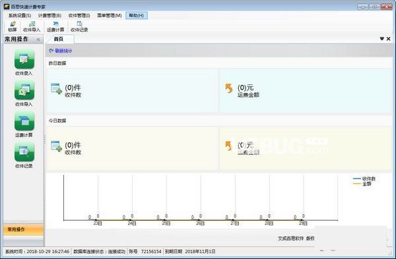Open the 帮助(H) menu

click(x=137, y=16)
